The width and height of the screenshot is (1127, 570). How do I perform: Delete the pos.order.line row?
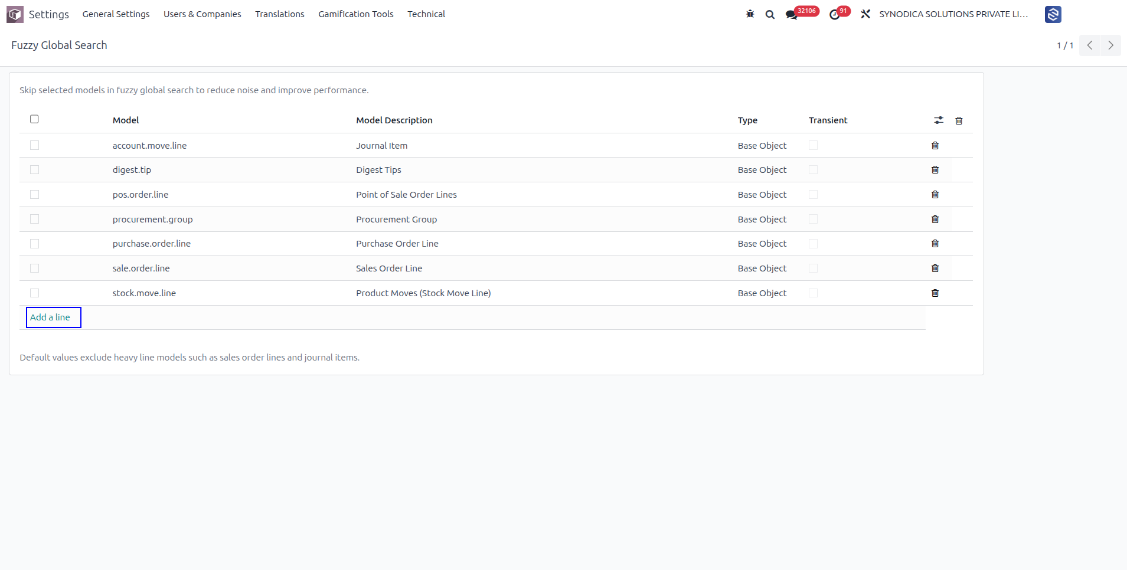[935, 195]
